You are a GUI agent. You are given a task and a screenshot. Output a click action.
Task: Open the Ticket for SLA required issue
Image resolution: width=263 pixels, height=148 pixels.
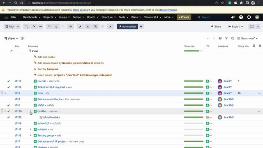click(51, 87)
